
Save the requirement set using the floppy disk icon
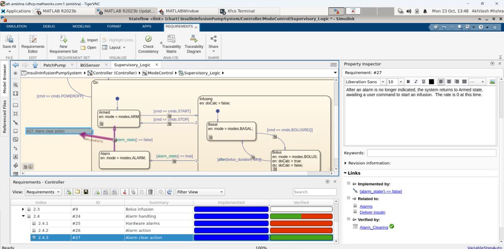click(x=86, y=191)
